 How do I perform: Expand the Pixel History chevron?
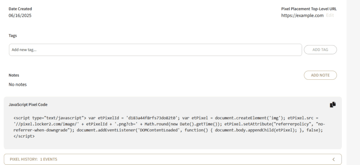[333, 159]
